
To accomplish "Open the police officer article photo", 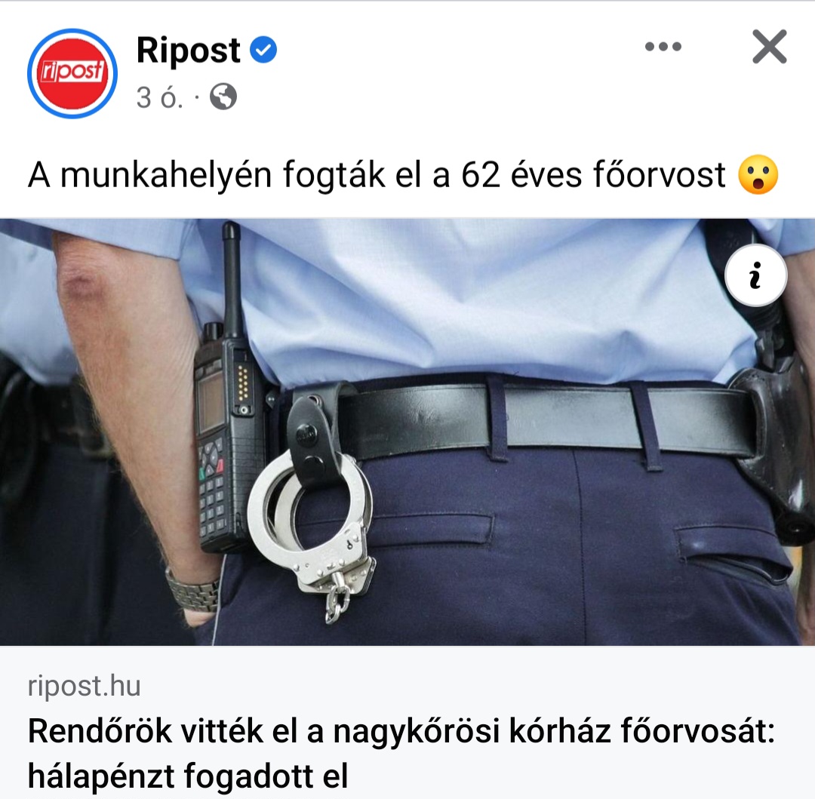I will (407, 432).
